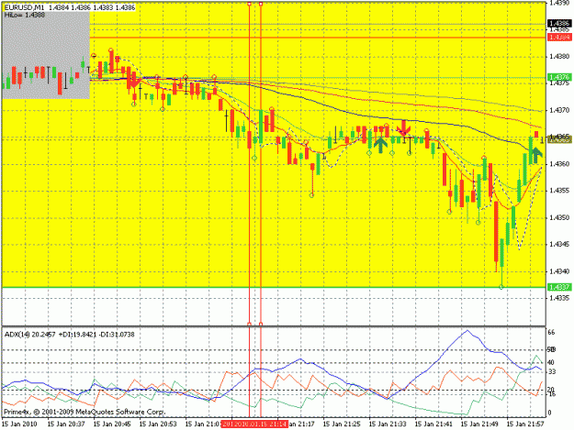Image resolution: width=574 pixels, height=430 pixels.
Task: Click the 15 Jan 20:37 time label
Action: [66, 424]
